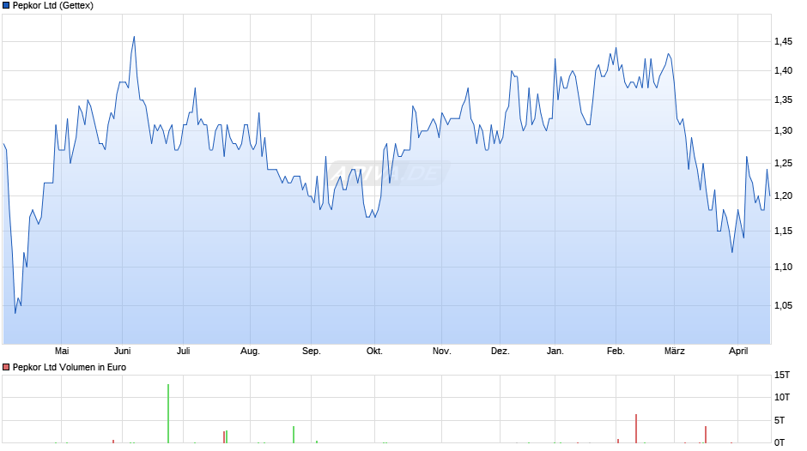Click the 1,05 price axis value
807x451 pixels.
point(783,305)
